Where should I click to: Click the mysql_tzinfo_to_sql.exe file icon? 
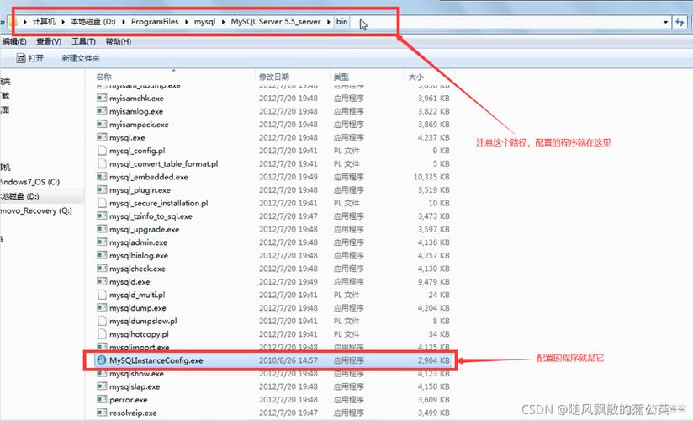pos(102,216)
